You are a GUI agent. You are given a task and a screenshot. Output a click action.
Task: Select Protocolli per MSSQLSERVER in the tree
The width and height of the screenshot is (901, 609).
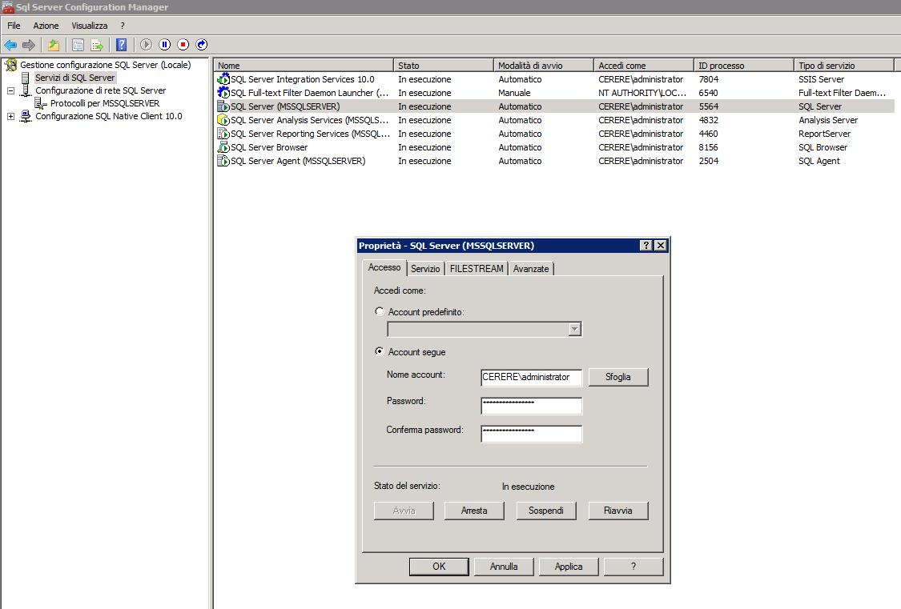click(105, 103)
